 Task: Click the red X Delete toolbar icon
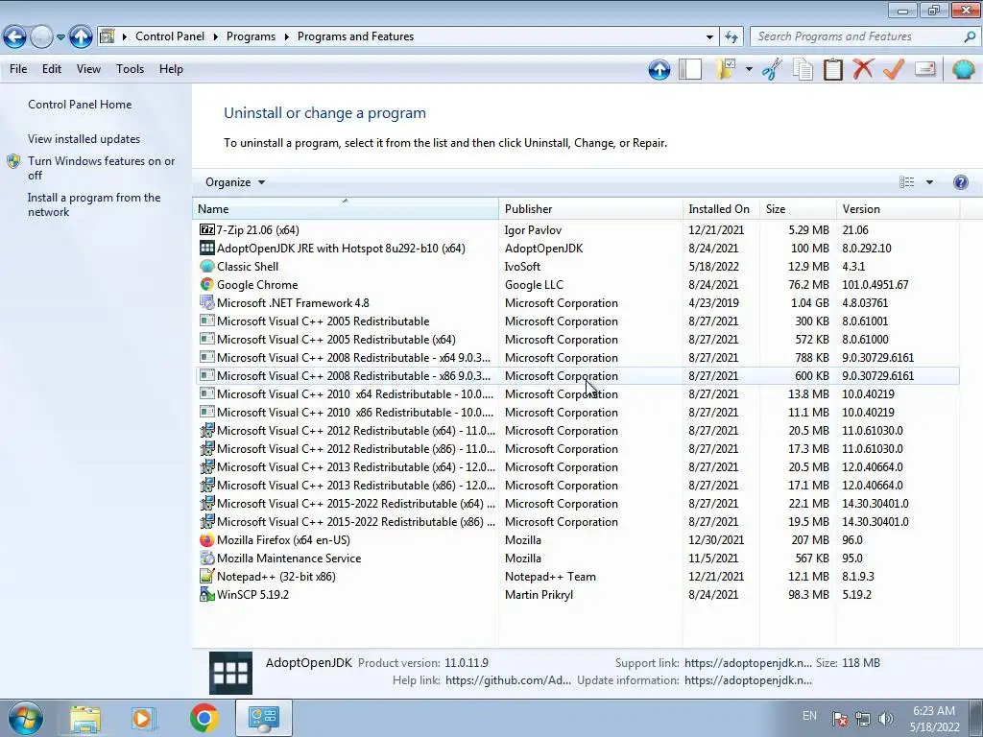[863, 69]
